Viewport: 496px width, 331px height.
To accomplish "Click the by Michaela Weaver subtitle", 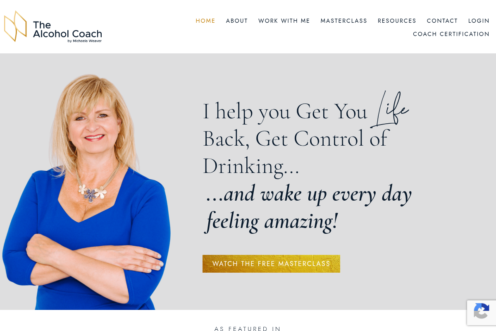I will click(x=84, y=41).
